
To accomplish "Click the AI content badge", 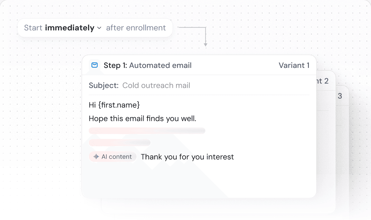I will tap(112, 157).
